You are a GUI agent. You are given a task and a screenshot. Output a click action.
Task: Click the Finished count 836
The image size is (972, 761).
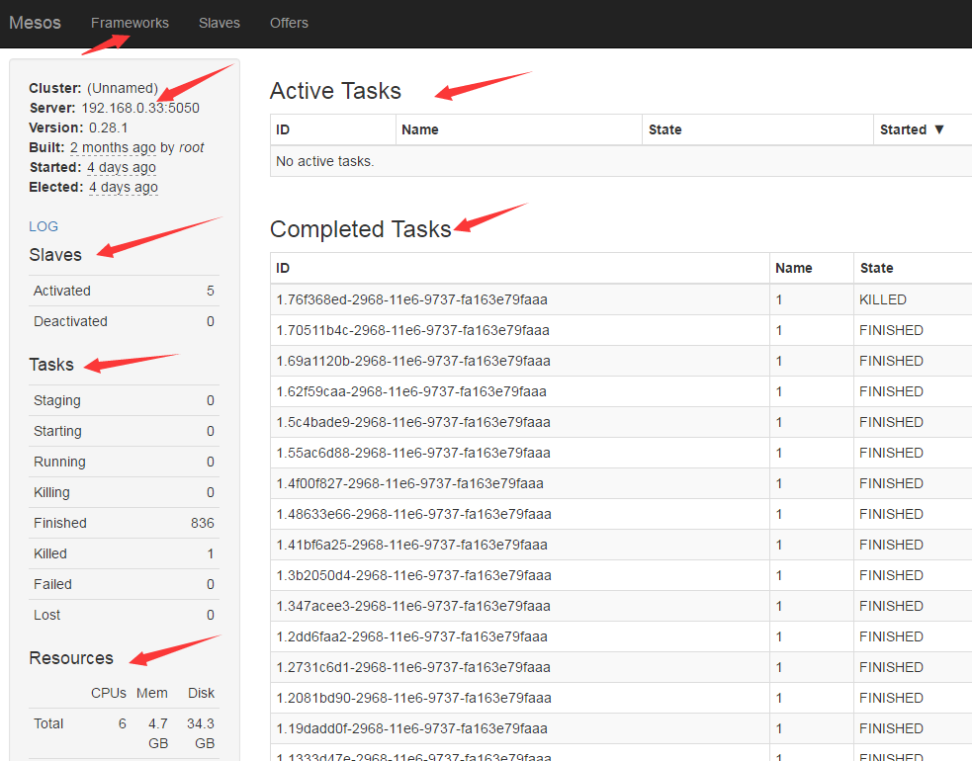click(203, 523)
